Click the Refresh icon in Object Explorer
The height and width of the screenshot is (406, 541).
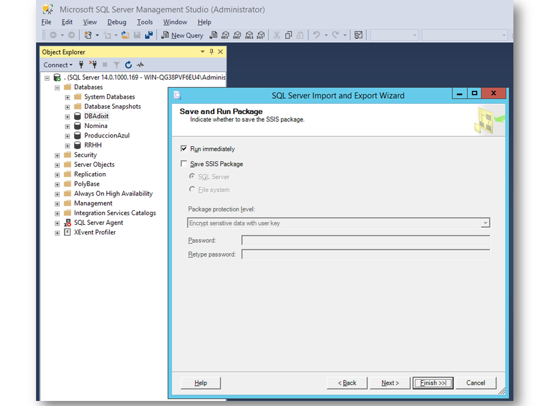coord(129,65)
